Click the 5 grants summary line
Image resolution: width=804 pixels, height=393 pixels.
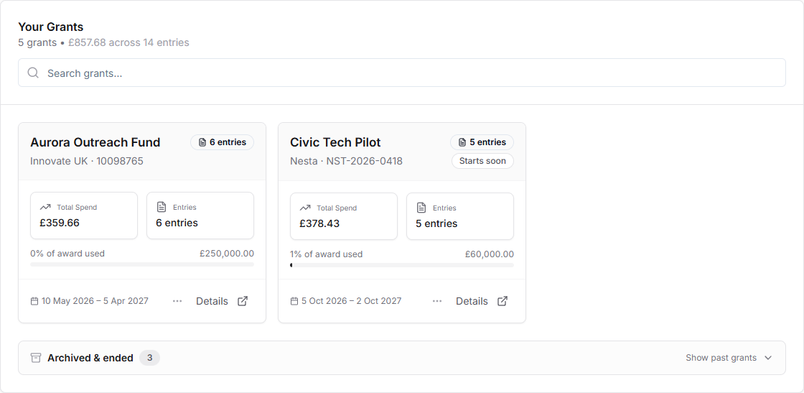[x=103, y=42]
